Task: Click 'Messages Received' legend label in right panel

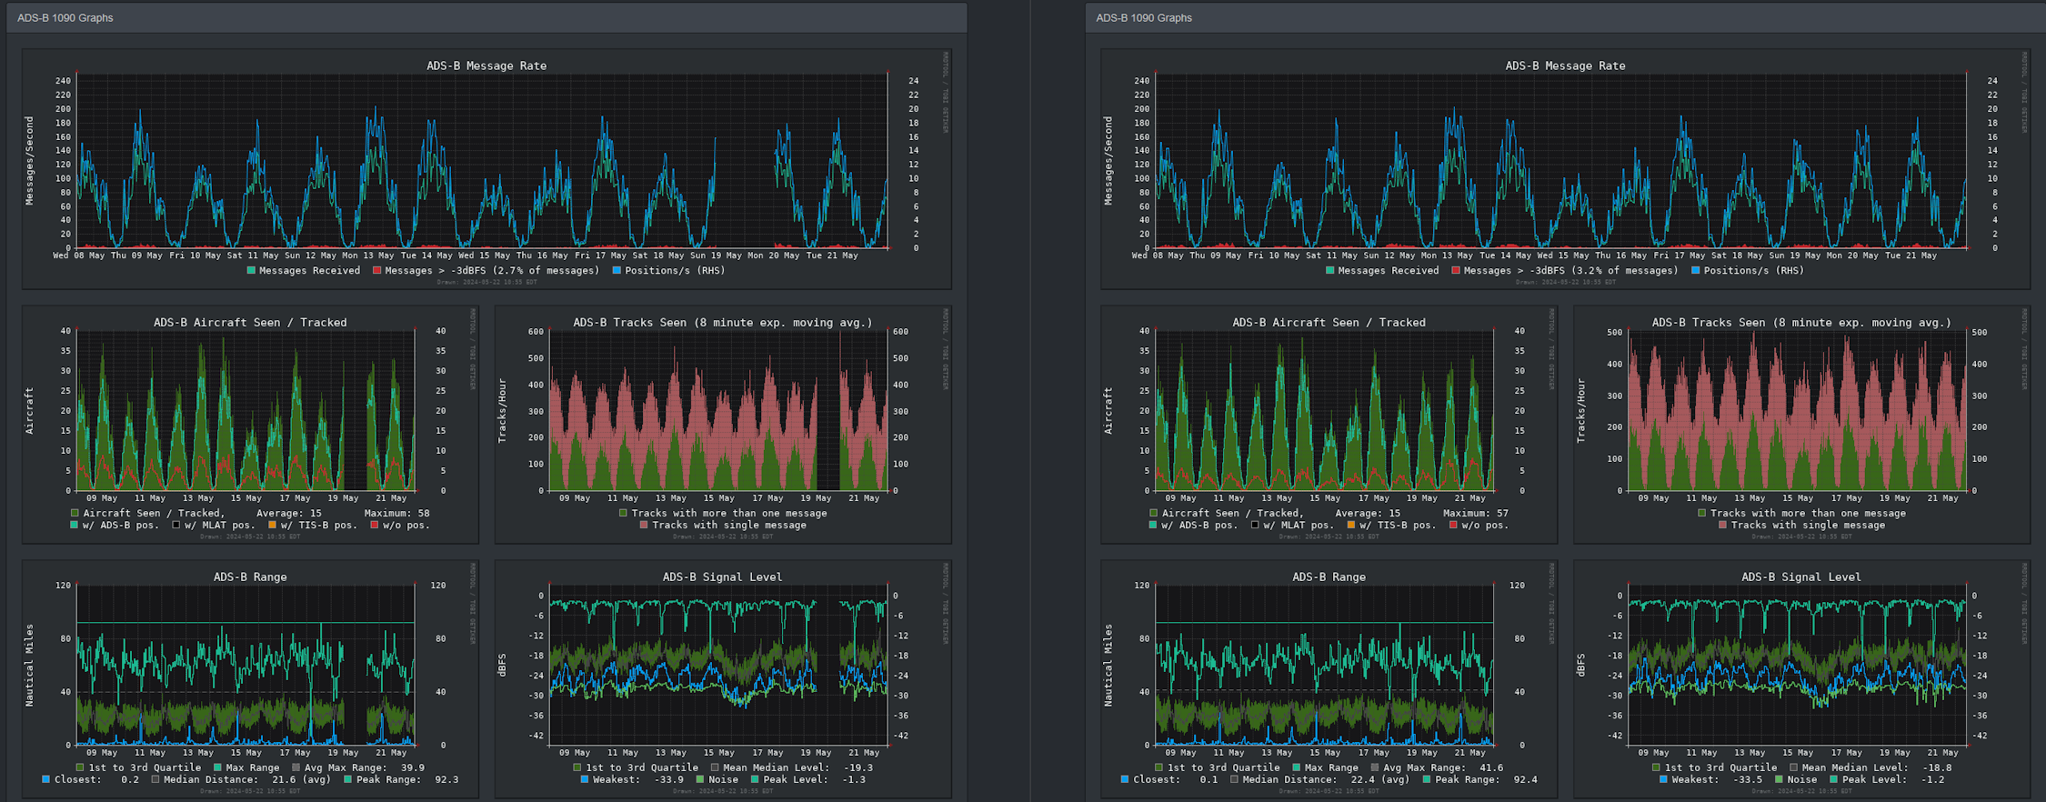Action: coord(1389,270)
